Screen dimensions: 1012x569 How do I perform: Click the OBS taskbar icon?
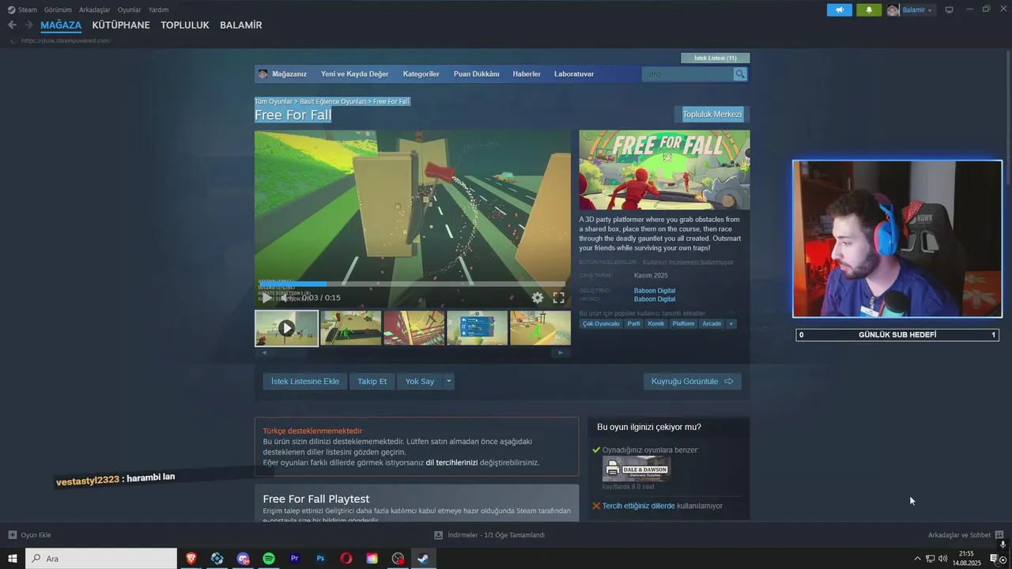[398, 559]
